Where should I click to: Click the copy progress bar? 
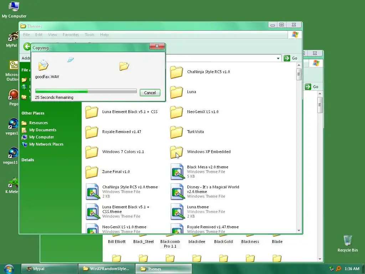coord(86,91)
